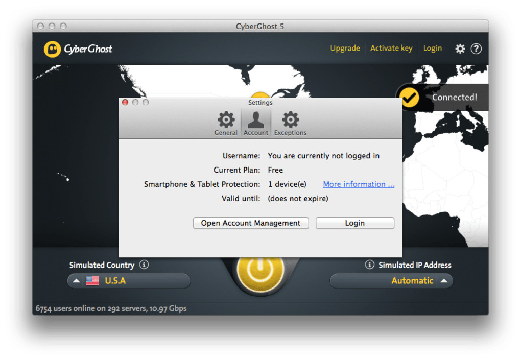Click the Connected! status checkmark icon
This screenshot has width=521, height=360.
pos(409,98)
